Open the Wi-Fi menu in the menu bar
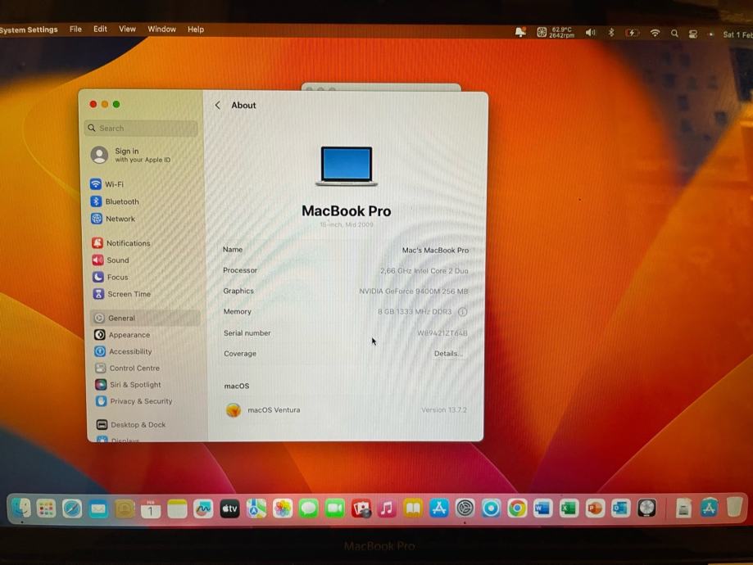Screen dimensions: 753x565 coord(655,33)
